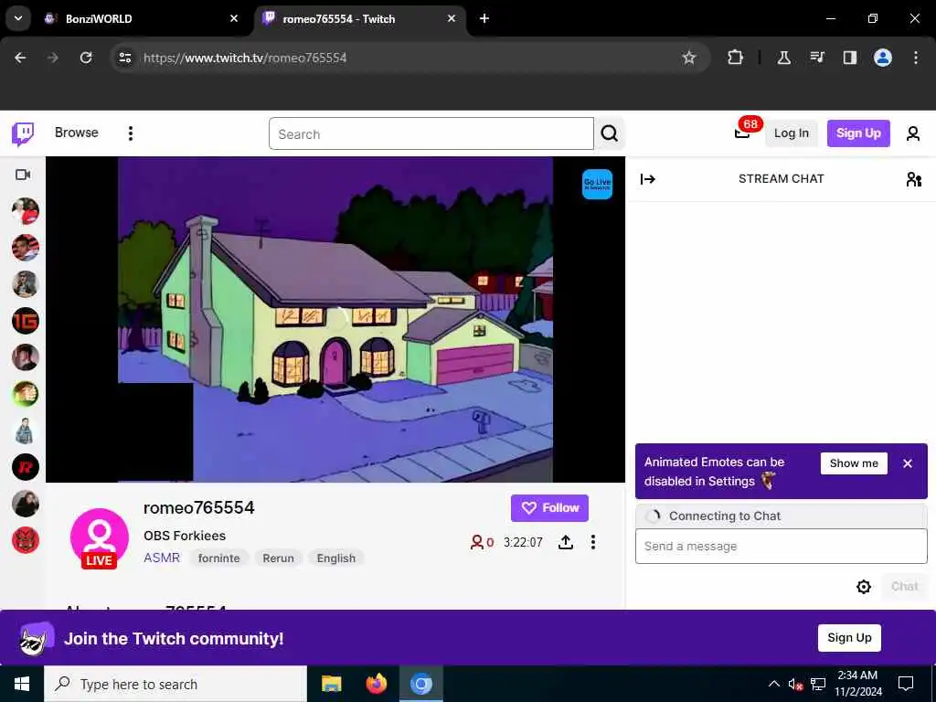Click the taskbar search box
This screenshot has height=702, width=936.
tap(175, 684)
